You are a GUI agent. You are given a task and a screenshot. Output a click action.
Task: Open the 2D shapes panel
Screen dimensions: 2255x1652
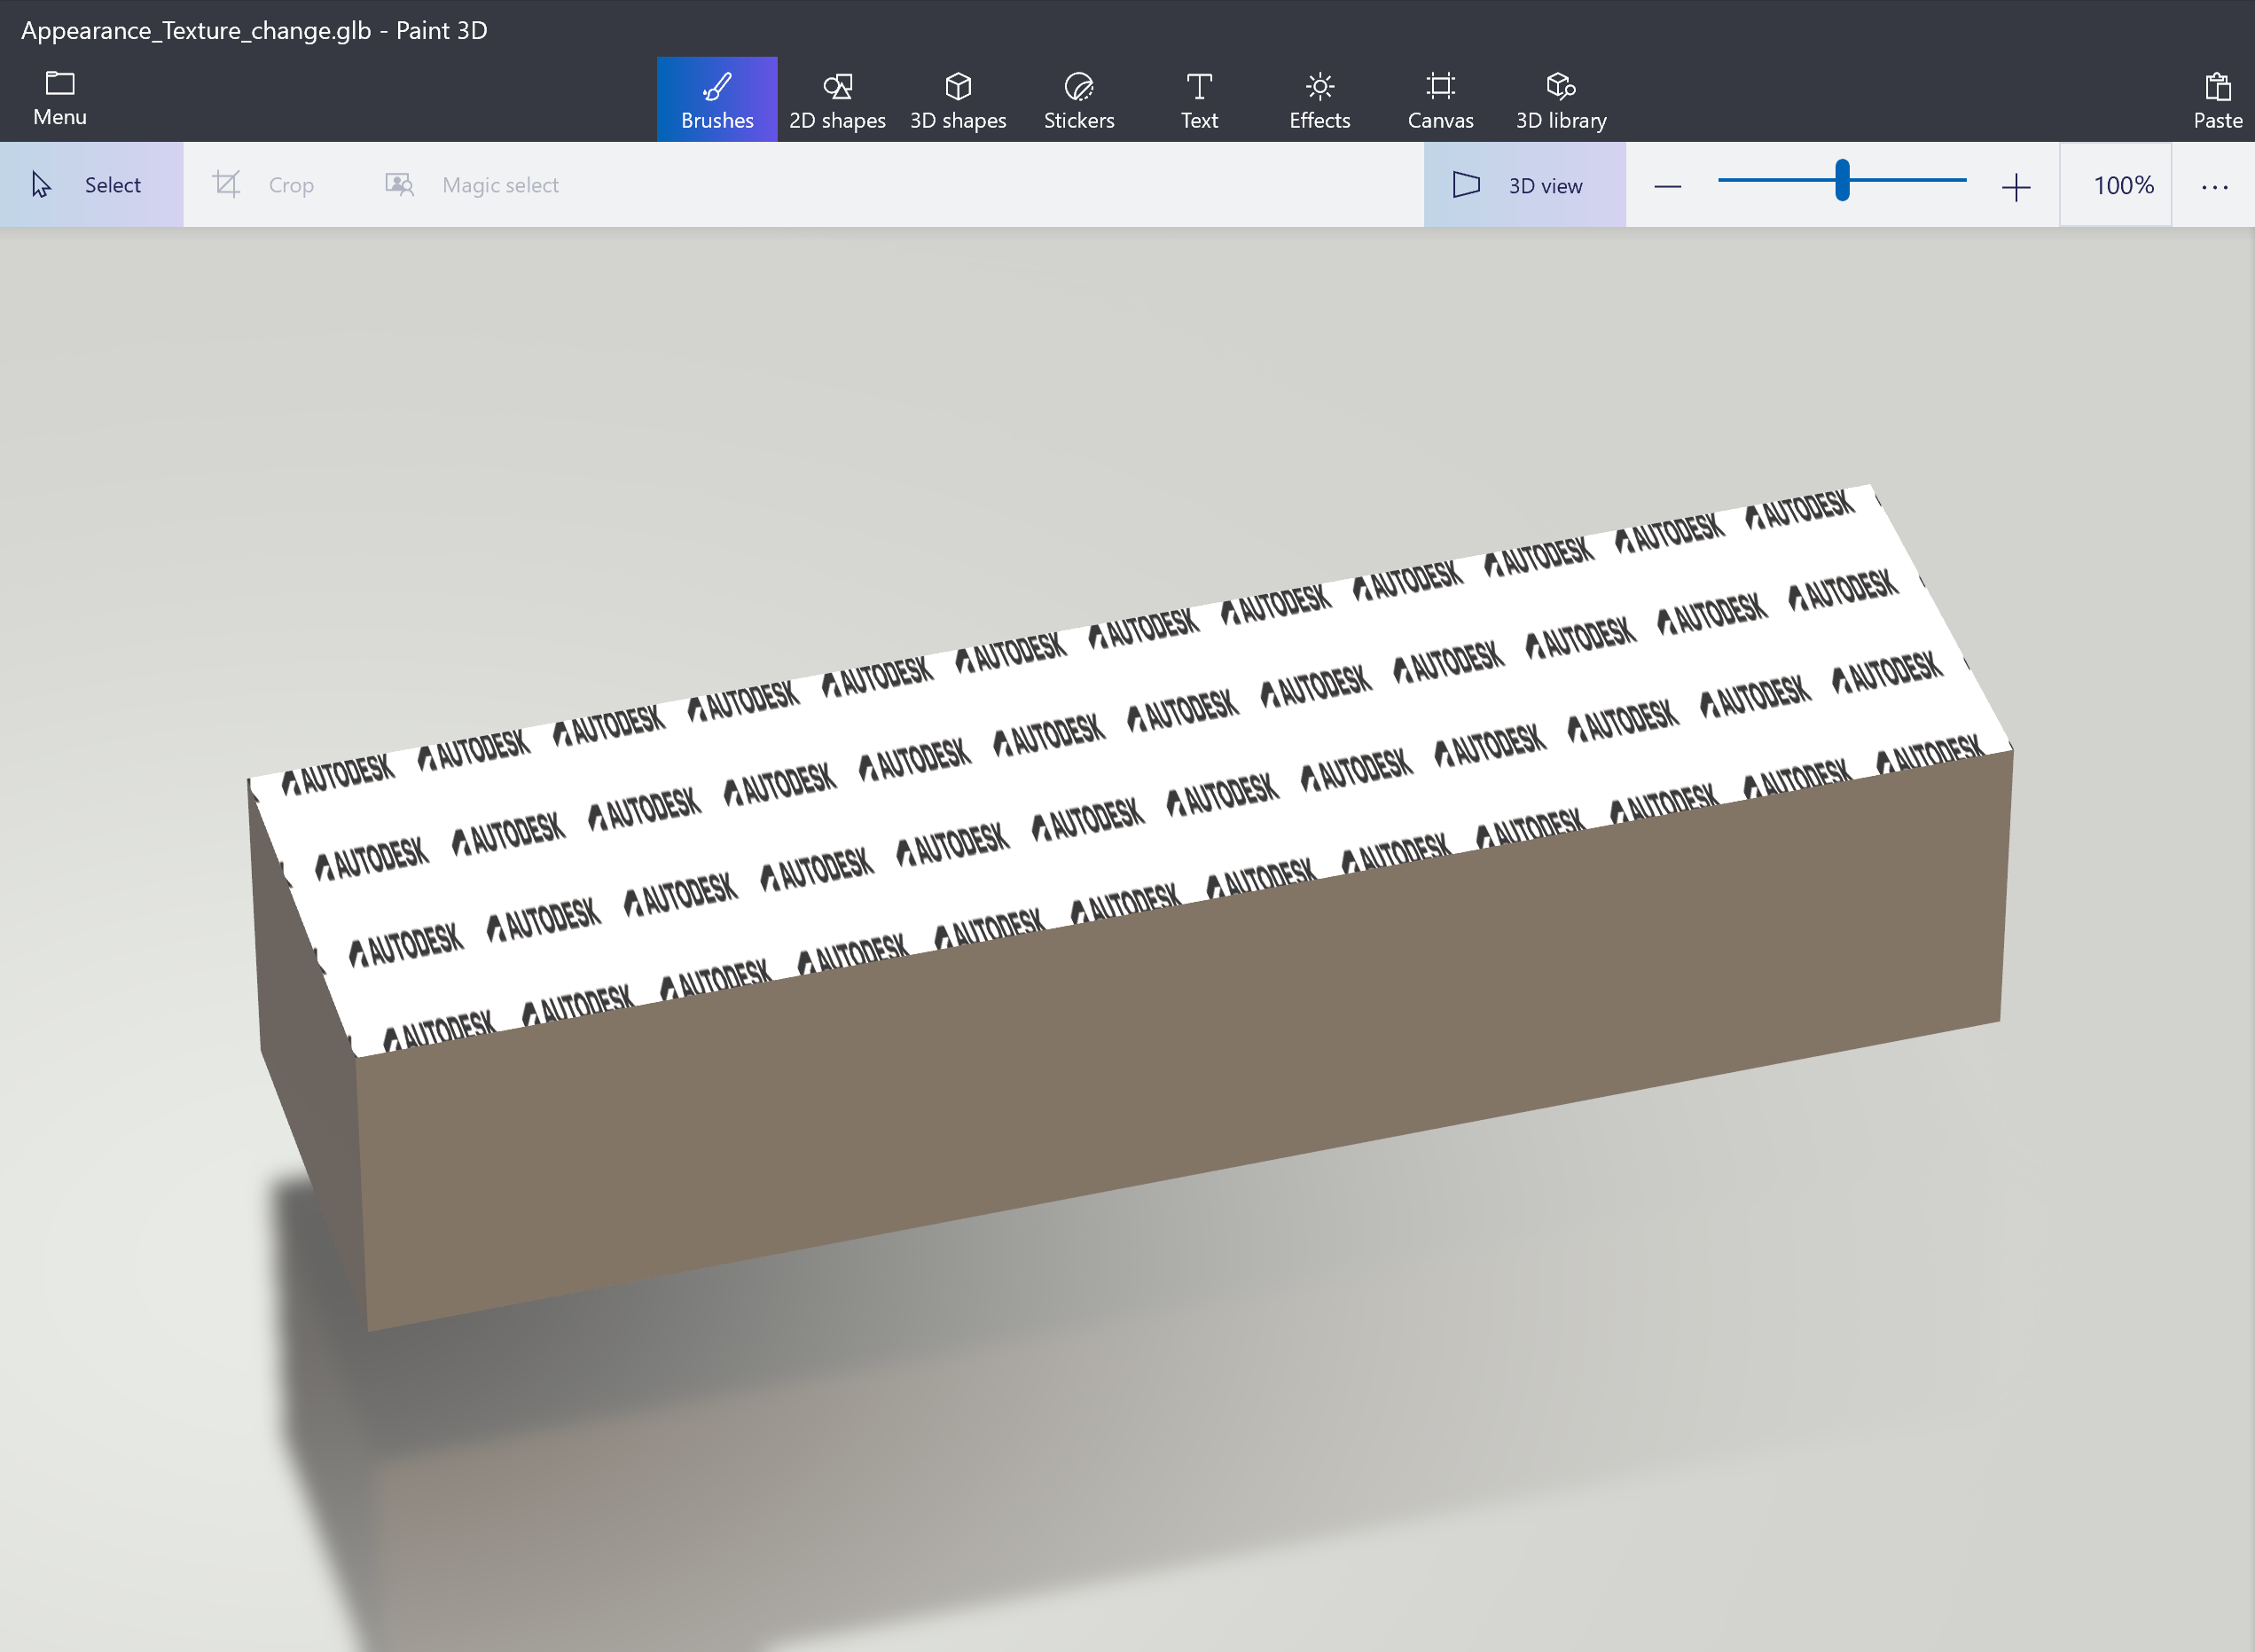tap(838, 98)
